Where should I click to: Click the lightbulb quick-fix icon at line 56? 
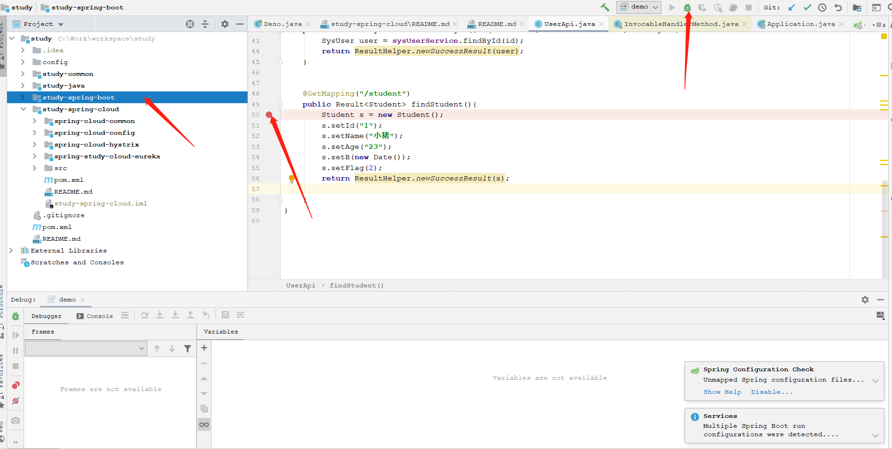click(292, 178)
